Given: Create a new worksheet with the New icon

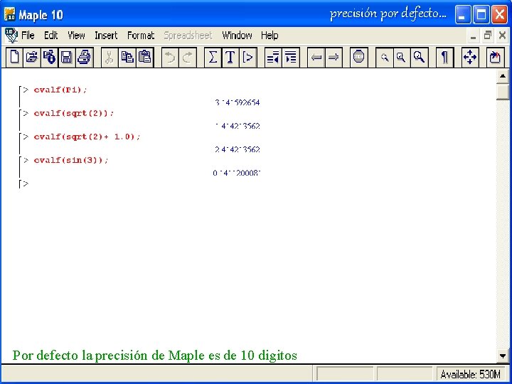Looking at the screenshot, I should [15, 58].
